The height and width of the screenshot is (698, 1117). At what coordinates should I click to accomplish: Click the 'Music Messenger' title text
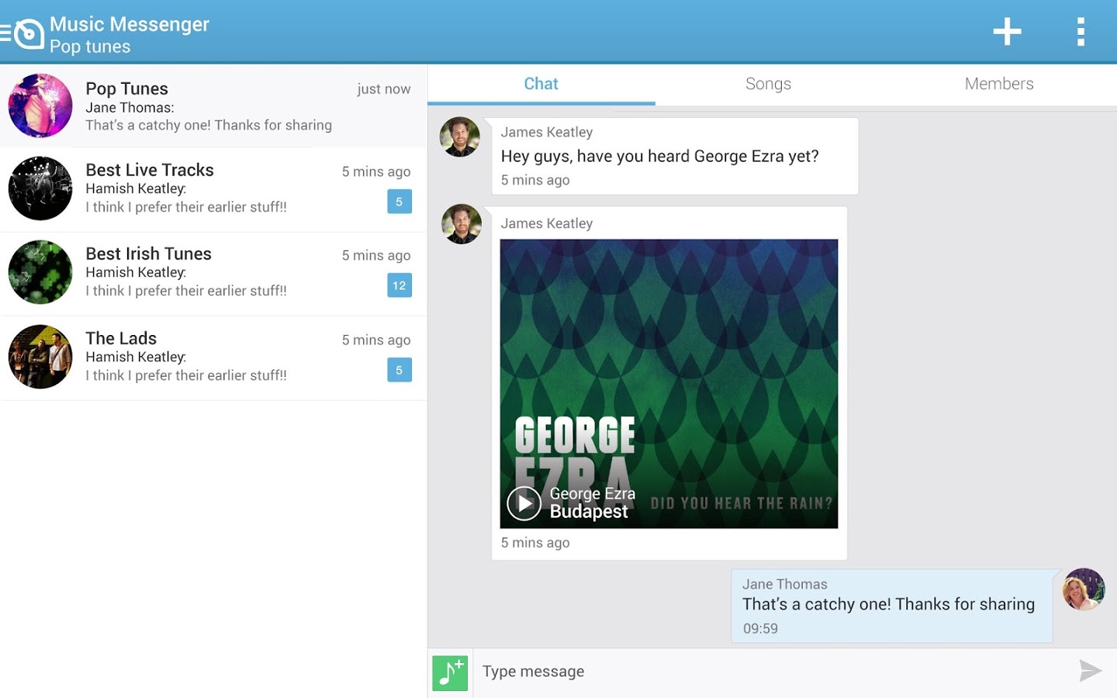coord(130,25)
